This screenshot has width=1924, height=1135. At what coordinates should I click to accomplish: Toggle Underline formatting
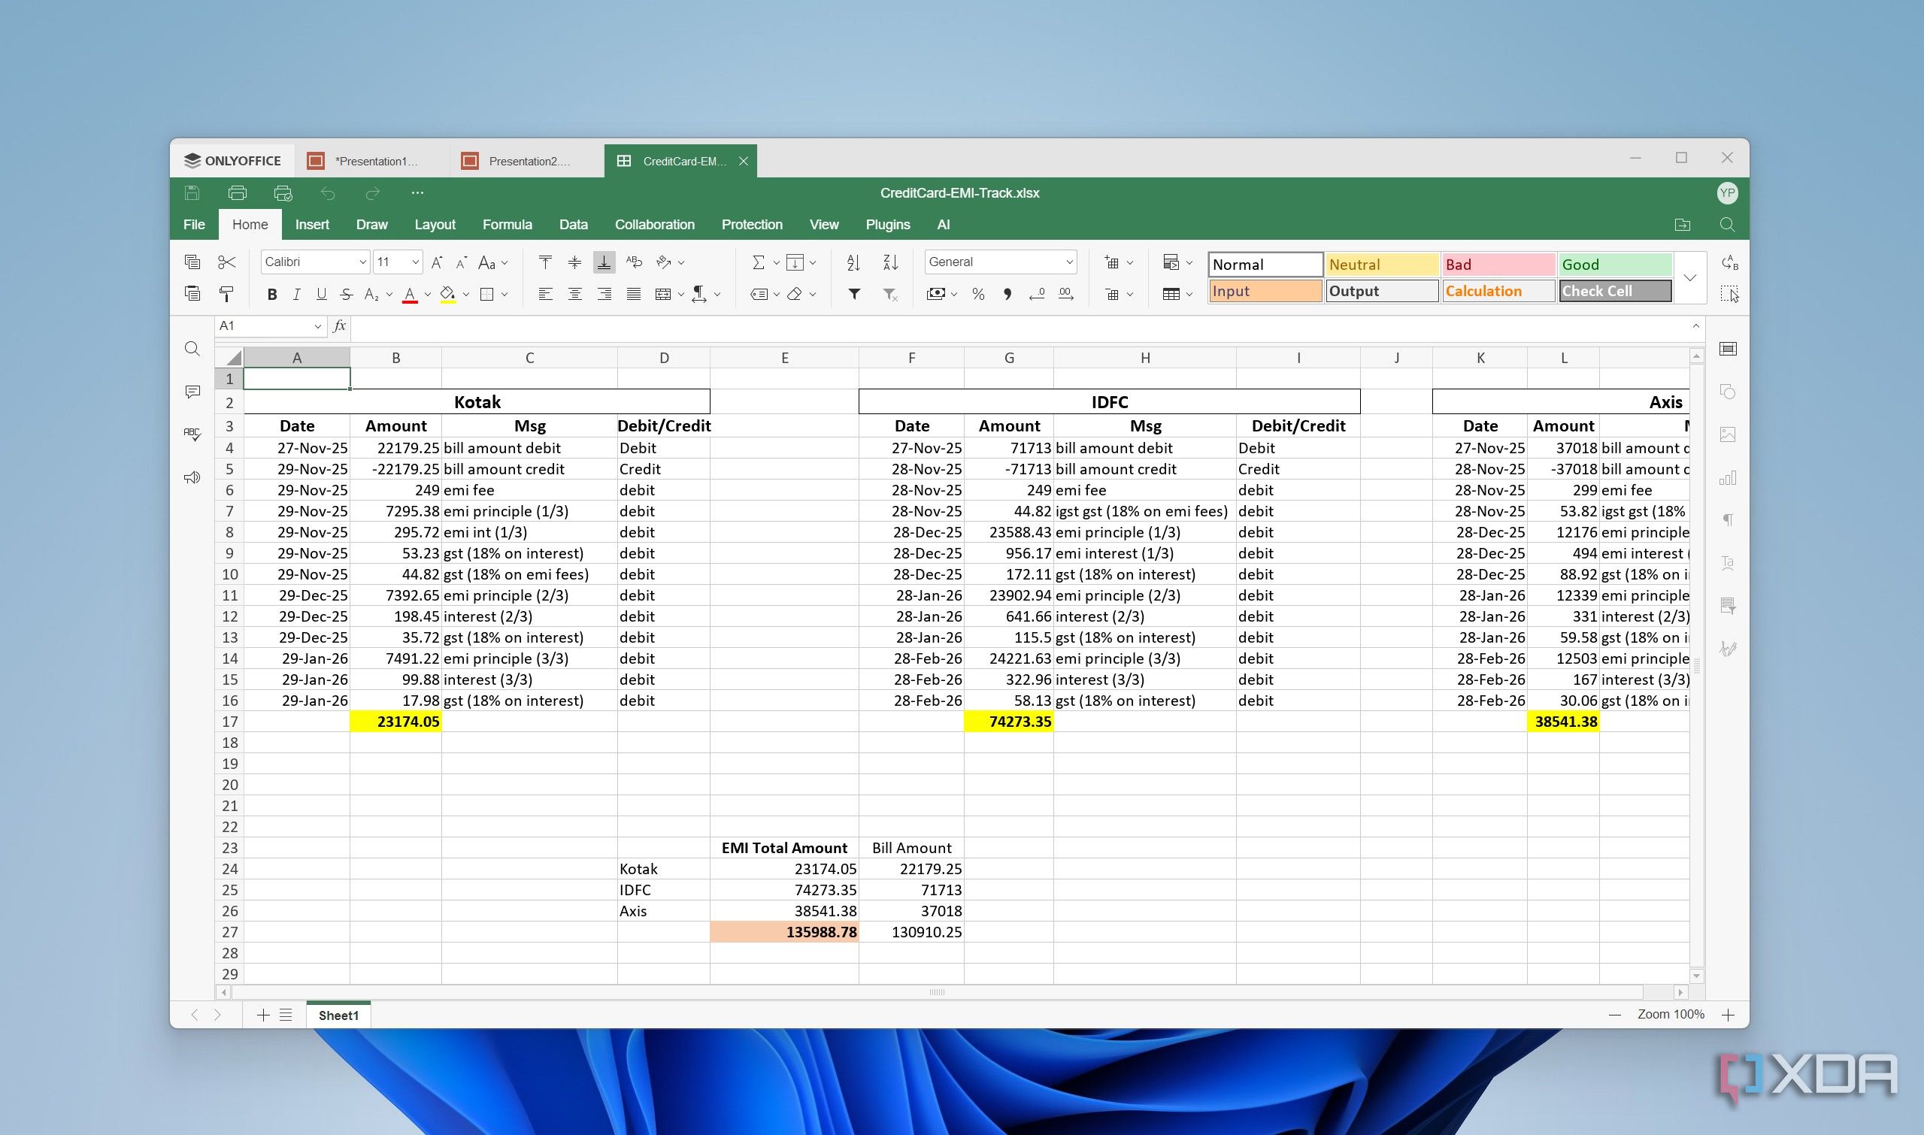(x=321, y=295)
